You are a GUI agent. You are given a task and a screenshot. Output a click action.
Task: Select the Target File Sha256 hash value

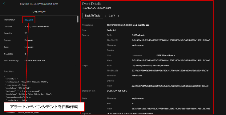click(x=170, y=71)
